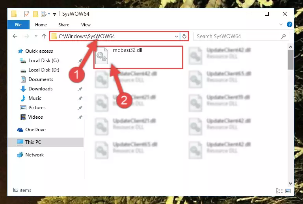Open the View ribbon tab

[86, 25]
